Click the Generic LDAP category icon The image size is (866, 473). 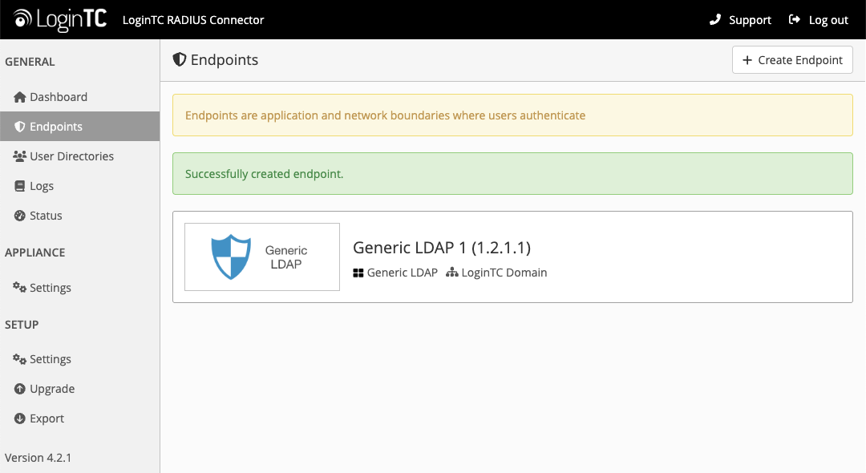[357, 273]
